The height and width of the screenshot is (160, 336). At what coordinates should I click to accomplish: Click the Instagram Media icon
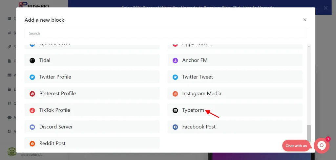click(x=175, y=94)
